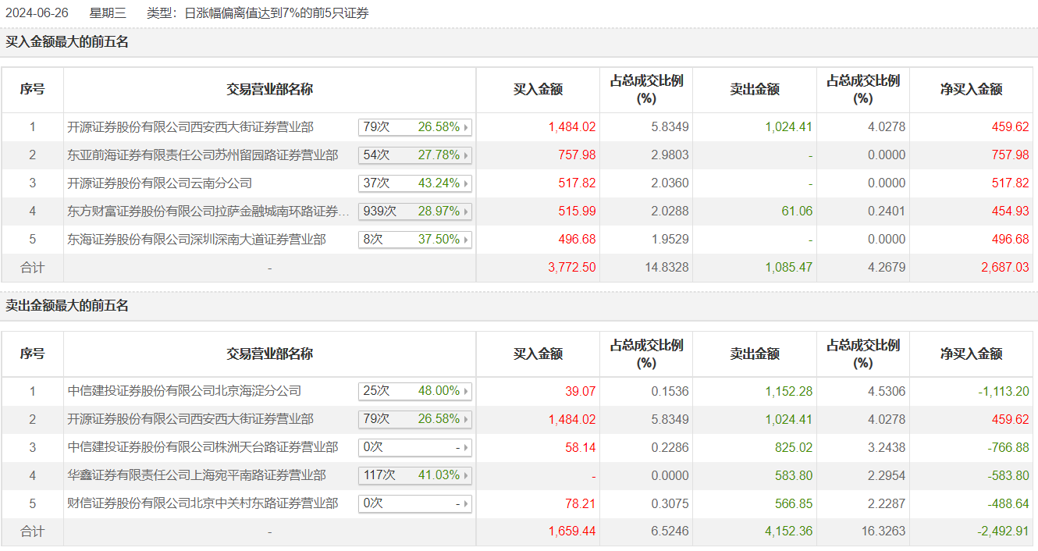Click the 买入金额最大的前五名 section header

point(67,42)
